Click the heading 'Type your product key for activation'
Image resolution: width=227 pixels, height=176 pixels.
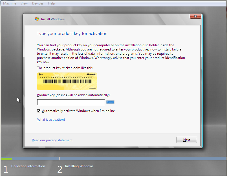tap(72, 34)
